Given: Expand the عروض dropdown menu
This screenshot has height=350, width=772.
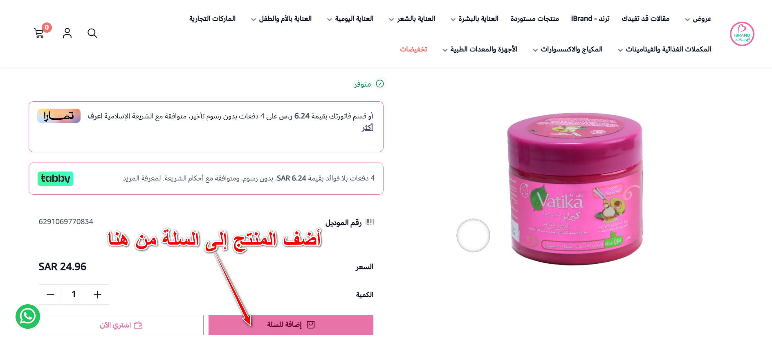Looking at the screenshot, I should click(698, 19).
